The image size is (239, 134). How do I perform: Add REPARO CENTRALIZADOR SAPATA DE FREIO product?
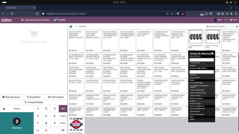tap(144, 86)
